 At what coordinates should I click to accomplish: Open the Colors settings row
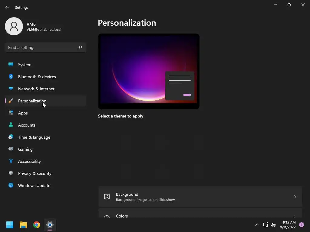click(x=200, y=214)
